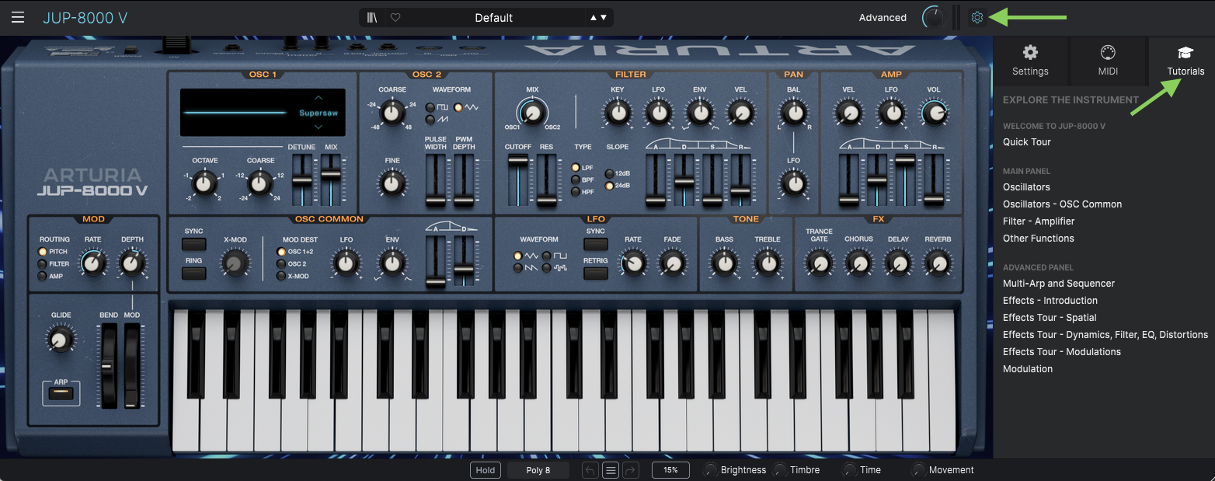Click the Tutorials graduation cap icon
Viewport: 1215px width, 481px height.
1185,53
